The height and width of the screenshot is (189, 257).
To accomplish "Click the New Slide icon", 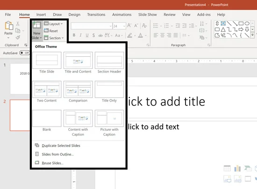I will 36,25.
